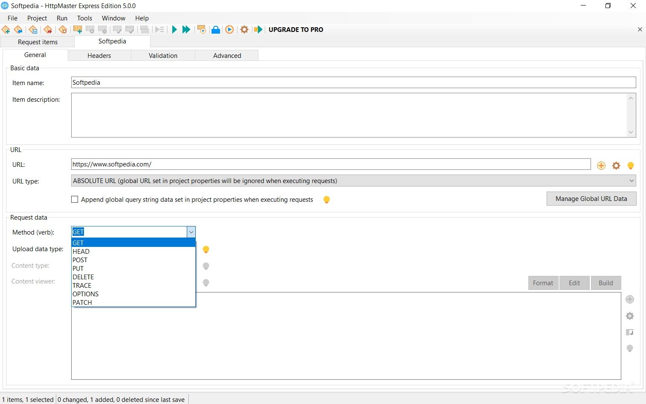Image resolution: width=646 pixels, height=404 pixels.
Task: Click the green arrow icon before UPGRADE TO PRO
Action: coord(258,30)
